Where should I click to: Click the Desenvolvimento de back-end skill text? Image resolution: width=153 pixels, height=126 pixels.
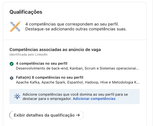[x=42, y=68]
